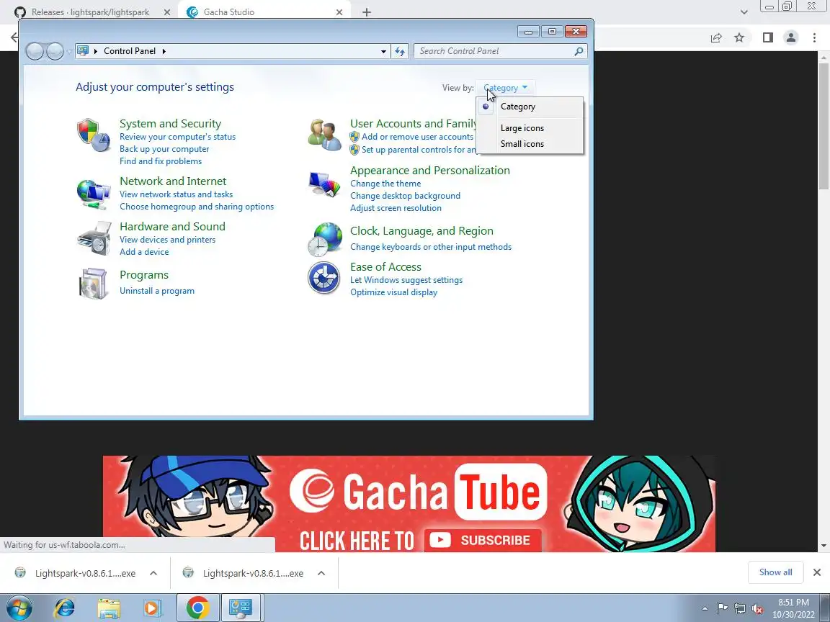Open Hardware and Sound printer icon
This screenshot has width=830, height=622.
point(94,238)
